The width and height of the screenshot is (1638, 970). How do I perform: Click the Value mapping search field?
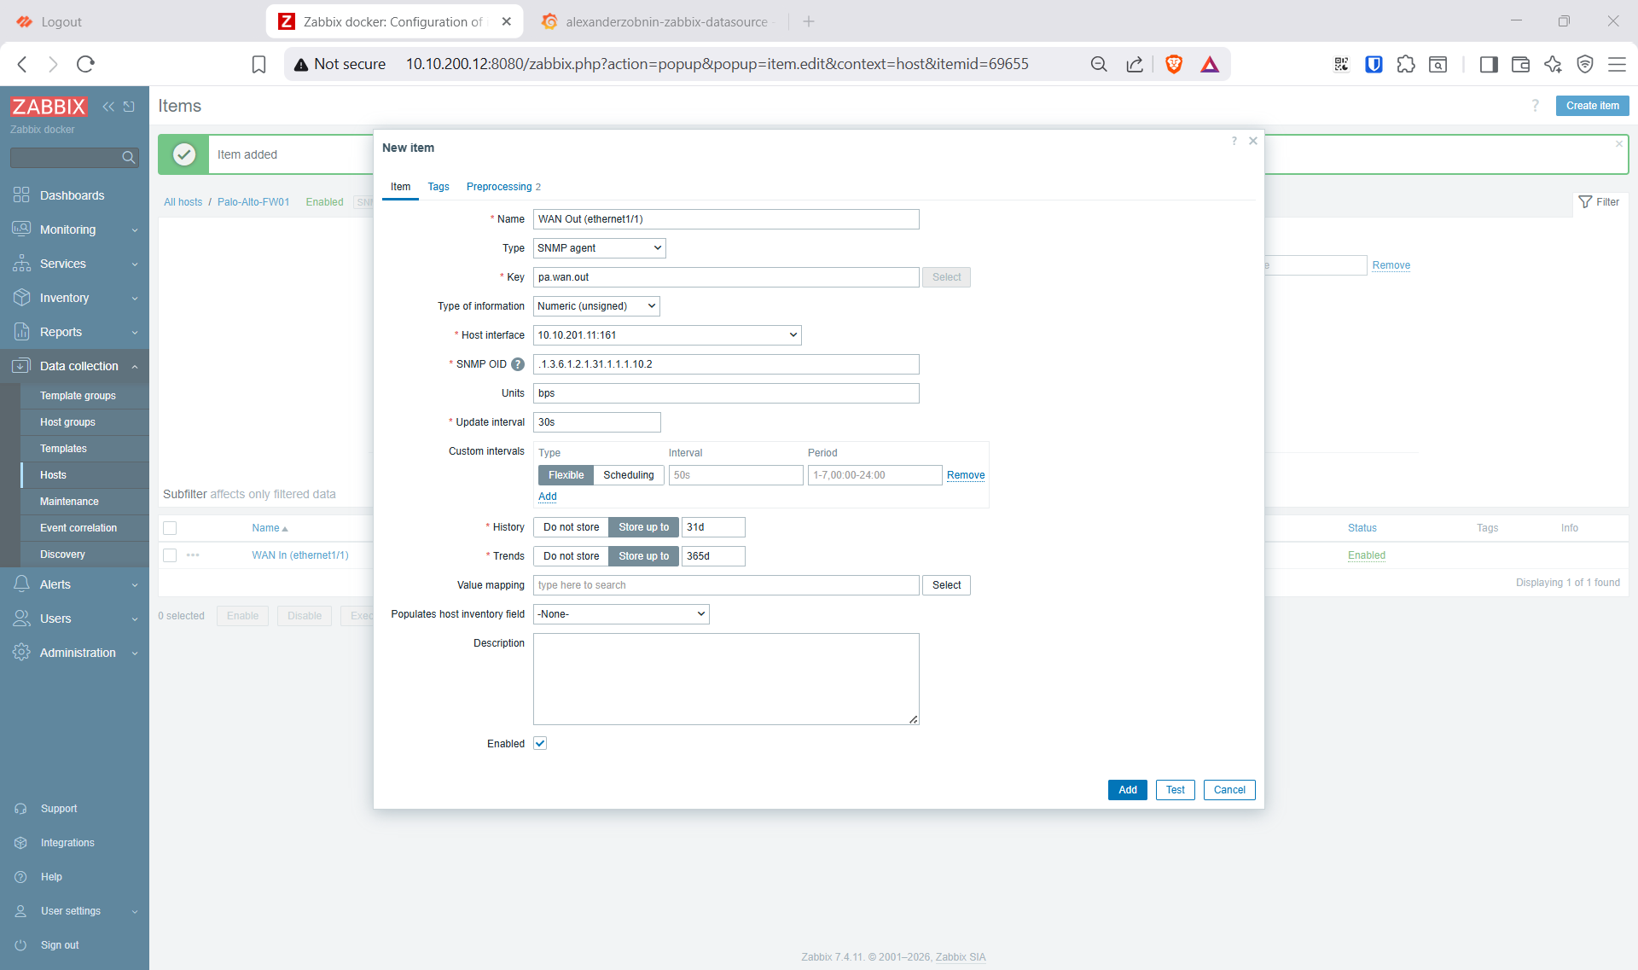(726, 585)
